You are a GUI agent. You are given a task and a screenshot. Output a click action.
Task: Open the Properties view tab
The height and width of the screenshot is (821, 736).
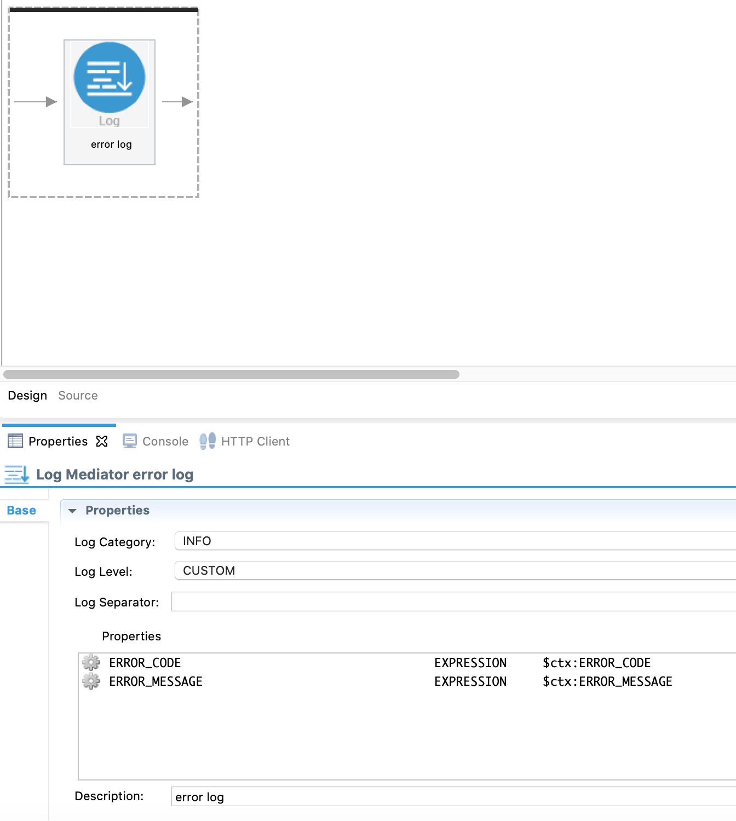coord(58,441)
